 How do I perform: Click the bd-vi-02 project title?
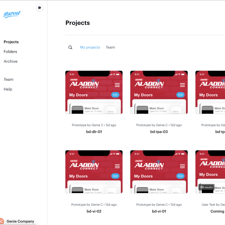click(x=94, y=211)
